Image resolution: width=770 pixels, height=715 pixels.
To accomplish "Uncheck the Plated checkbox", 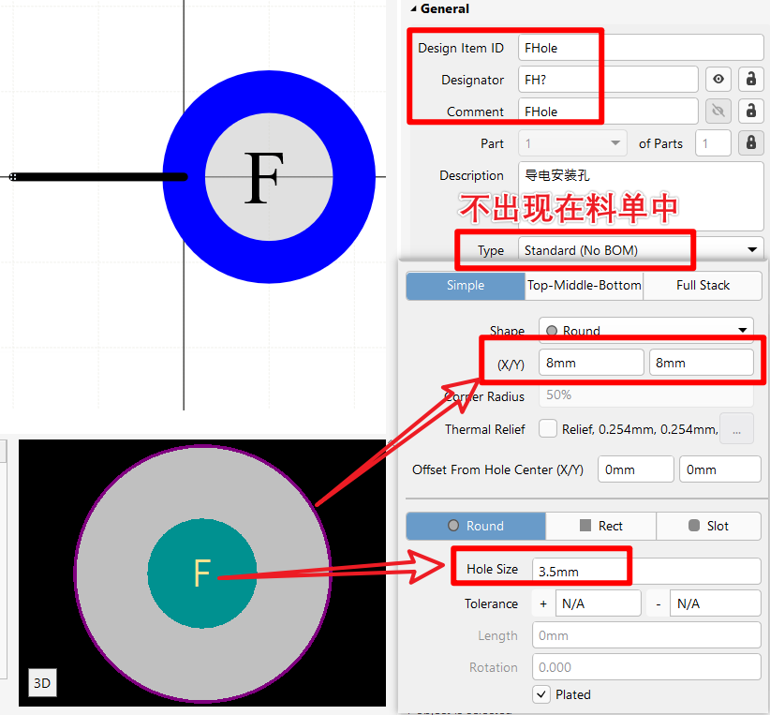I will coord(540,694).
